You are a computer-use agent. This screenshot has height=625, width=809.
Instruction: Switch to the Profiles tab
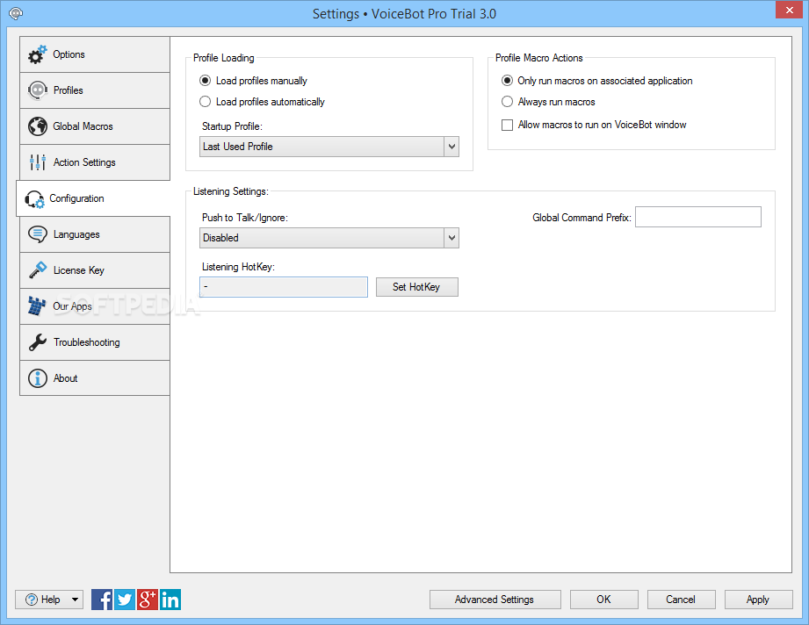pyautogui.click(x=95, y=90)
